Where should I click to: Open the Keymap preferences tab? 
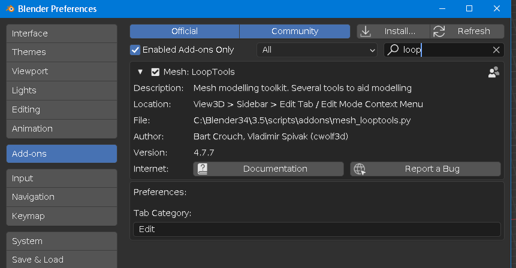pos(62,216)
